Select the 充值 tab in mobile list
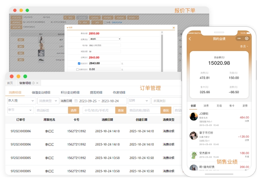The height and width of the screenshot is (181, 260). click(219, 106)
